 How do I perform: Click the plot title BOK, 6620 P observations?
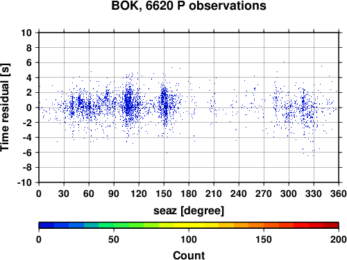(189, 6)
